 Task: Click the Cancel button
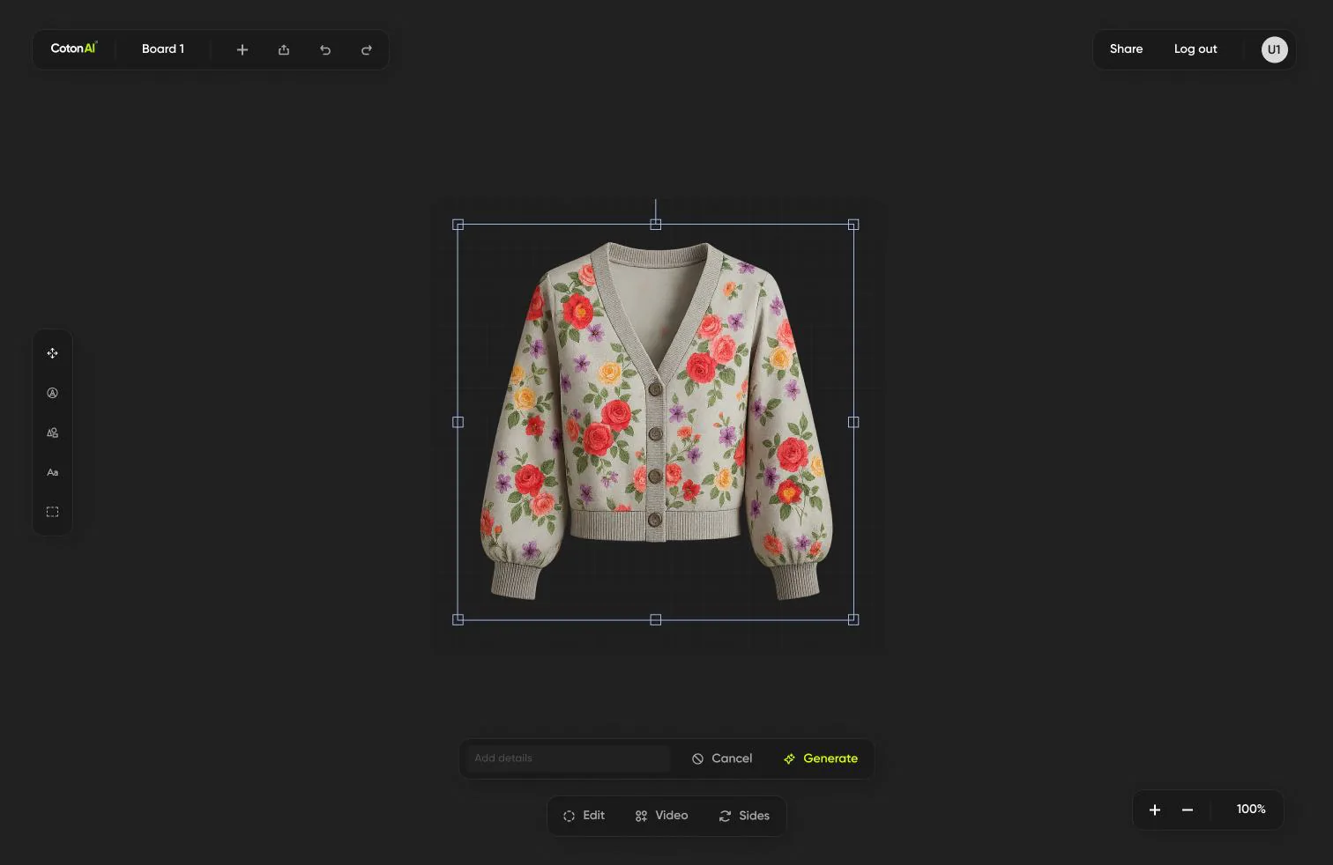722,758
